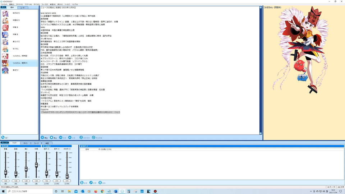Click the 削除 delete pause icon

pyautogui.click(x=100, y=183)
